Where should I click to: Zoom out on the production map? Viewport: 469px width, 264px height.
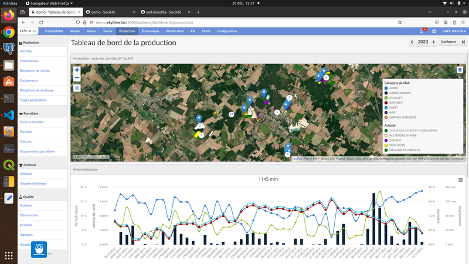pos(77,77)
